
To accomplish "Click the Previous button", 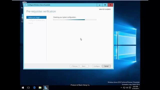I will point(74,66).
